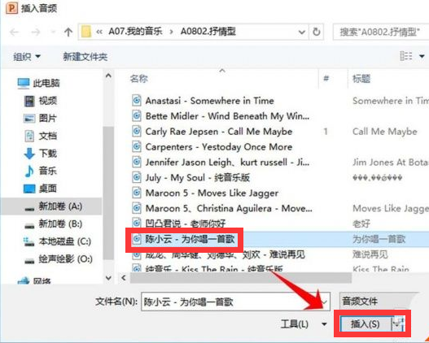
Task: Select drive 新加卷 (B:)
Action: point(54,224)
